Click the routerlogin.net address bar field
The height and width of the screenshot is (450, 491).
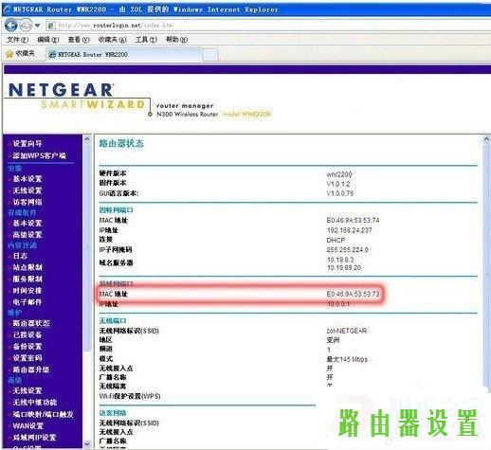268,26
